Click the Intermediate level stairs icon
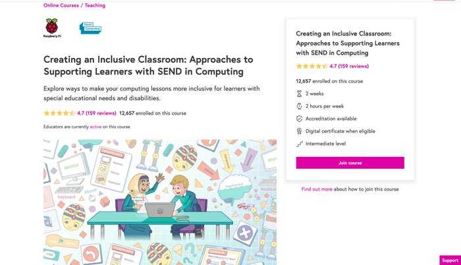Image resolution: width=461 pixels, height=265 pixels. coord(299,144)
